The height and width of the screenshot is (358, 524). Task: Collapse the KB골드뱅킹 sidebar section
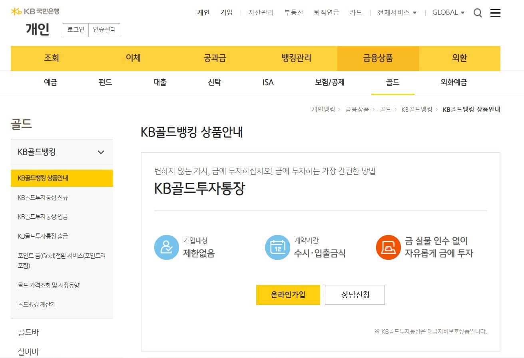pos(62,152)
